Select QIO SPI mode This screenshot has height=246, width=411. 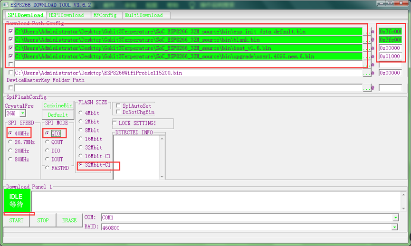pyautogui.click(x=53, y=133)
